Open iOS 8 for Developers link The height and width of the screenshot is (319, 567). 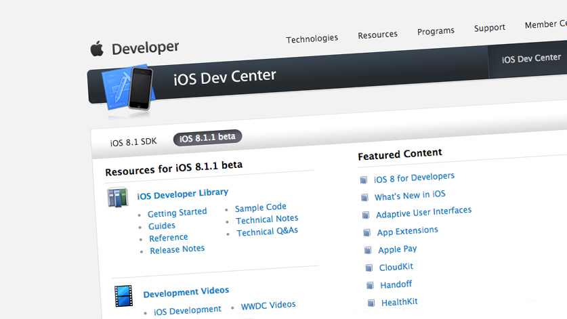[414, 177]
